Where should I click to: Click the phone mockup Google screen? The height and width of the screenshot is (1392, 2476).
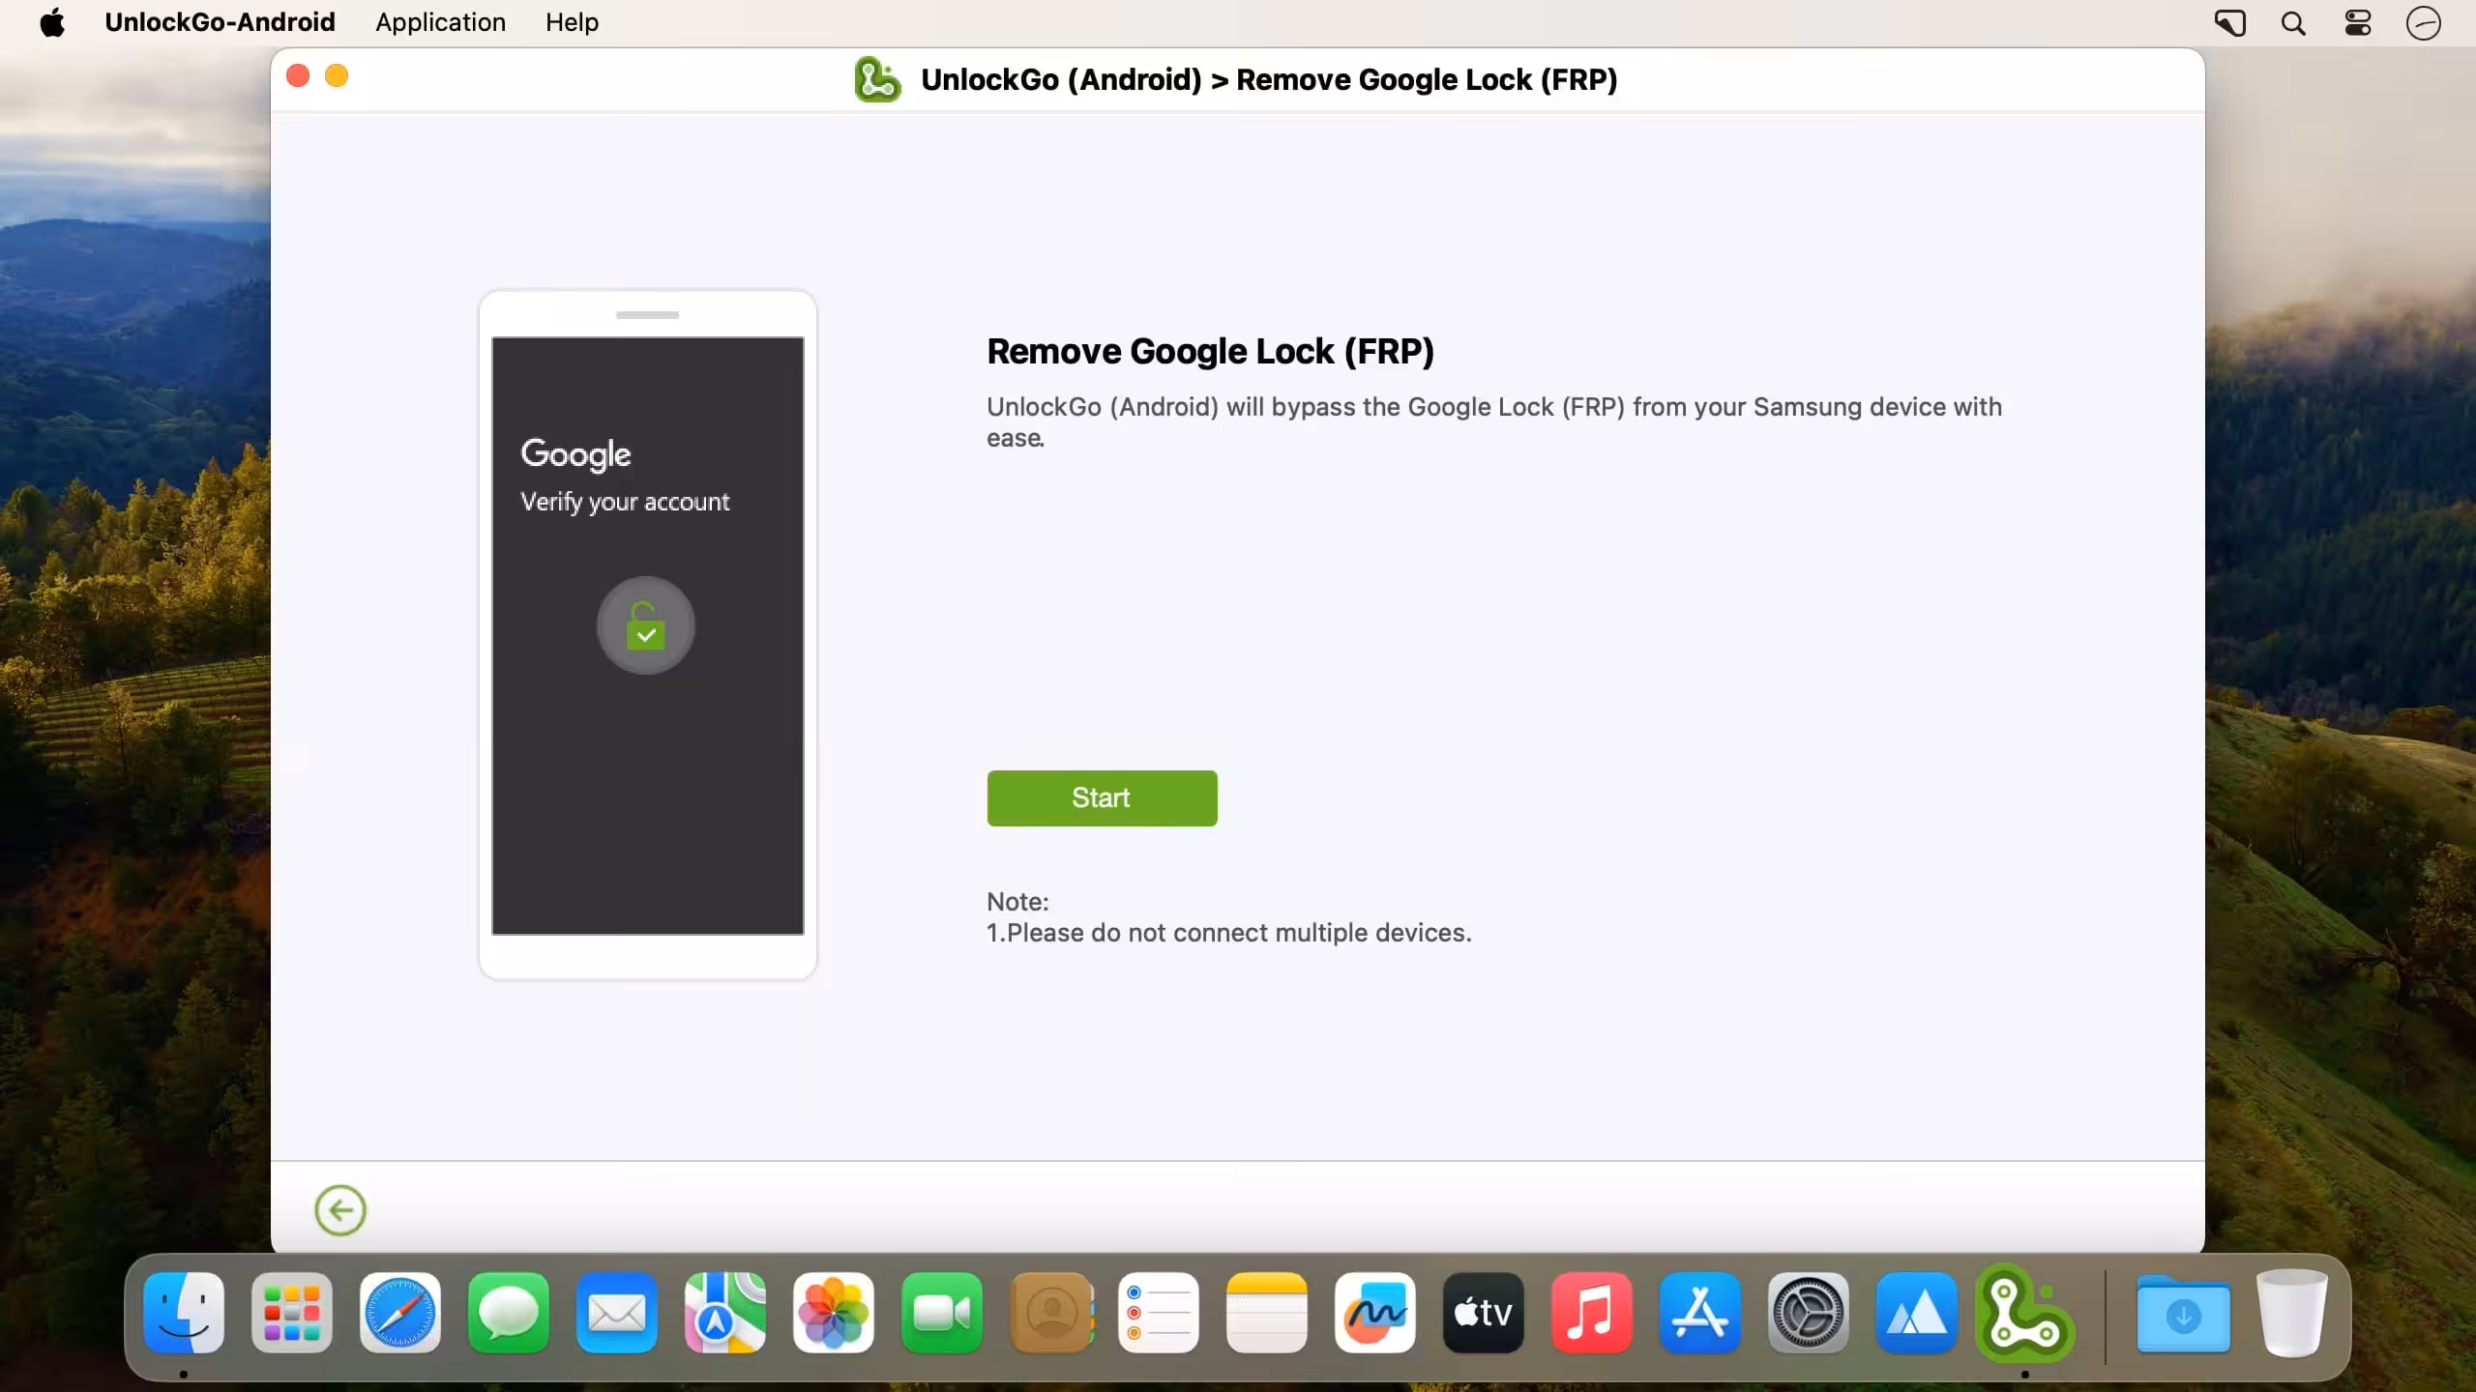pos(648,635)
